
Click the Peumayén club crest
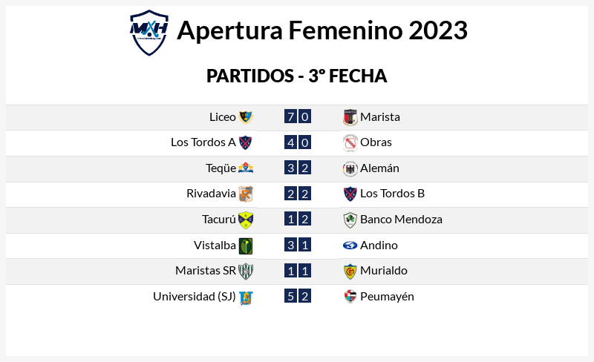(350, 296)
